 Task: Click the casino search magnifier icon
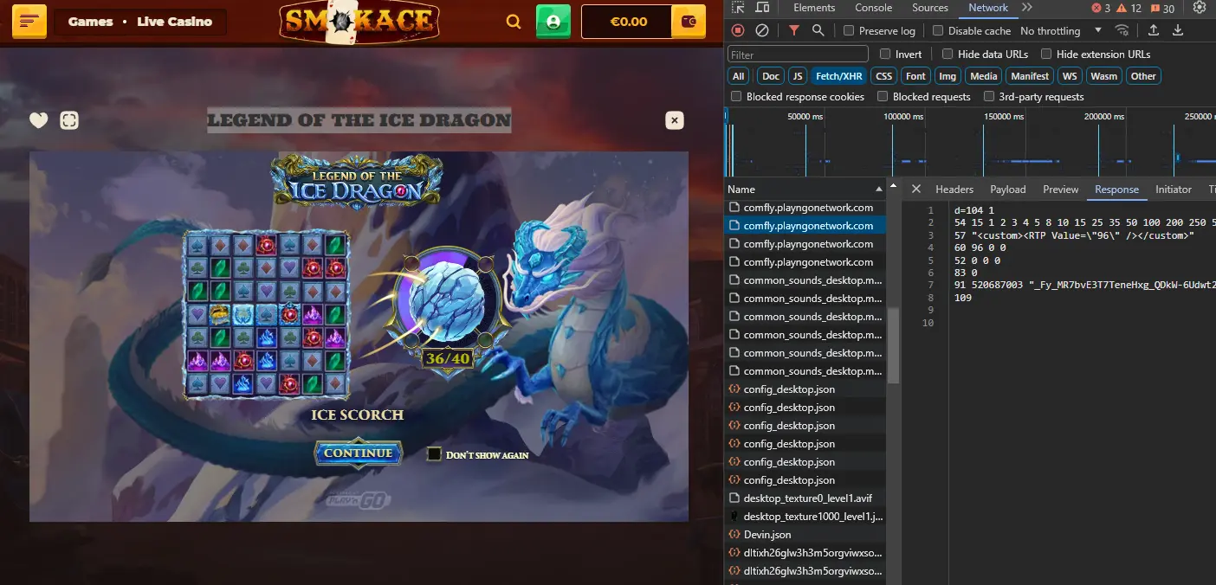[x=514, y=22]
